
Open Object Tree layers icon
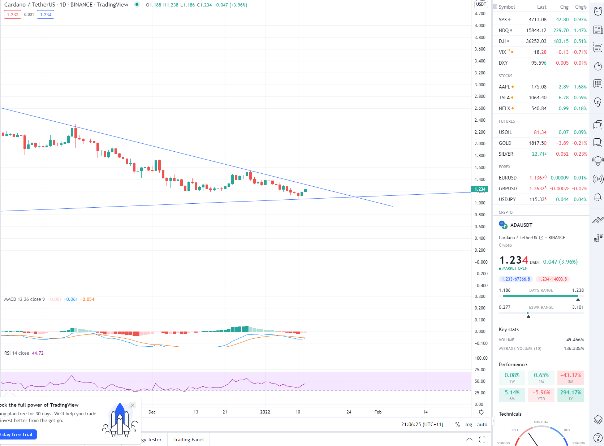(x=598, y=420)
